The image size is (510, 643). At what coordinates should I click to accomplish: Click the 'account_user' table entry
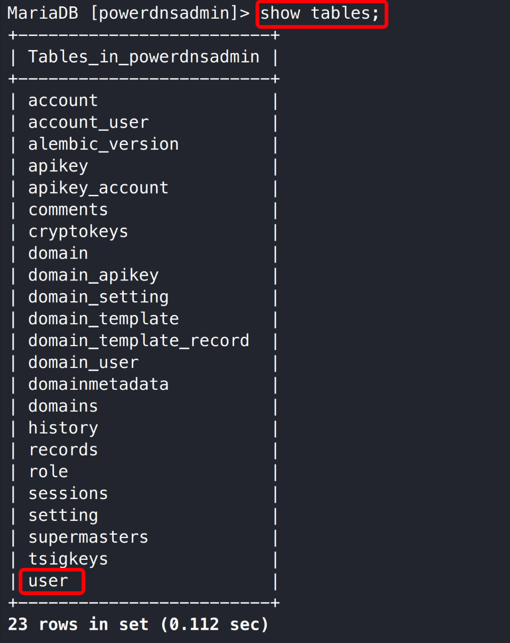pyautogui.click(x=88, y=123)
